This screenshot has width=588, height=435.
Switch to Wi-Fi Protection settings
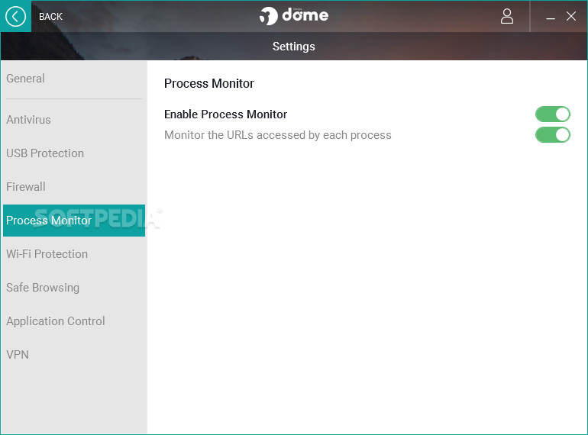click(47, 253)
